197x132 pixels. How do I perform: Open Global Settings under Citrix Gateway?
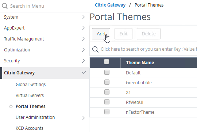point(31,85)
